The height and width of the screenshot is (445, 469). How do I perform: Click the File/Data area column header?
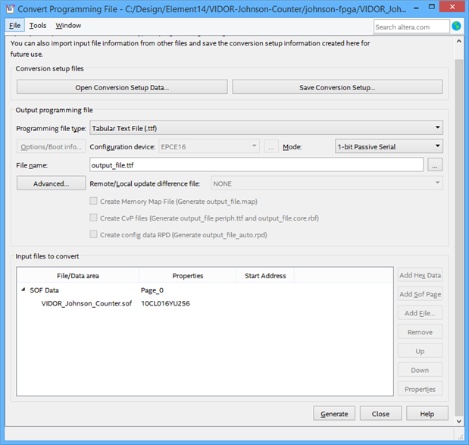coord(78,276)
